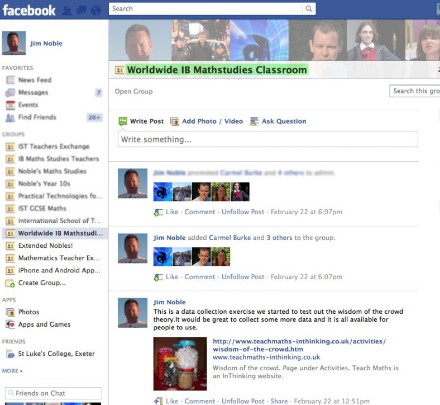Image resolution: width=440 pixels, height=405 pixels.
Task: Click the group icon beside Worldwide IB Mathstudies Classroom title
Action: [x=119, y=70]
